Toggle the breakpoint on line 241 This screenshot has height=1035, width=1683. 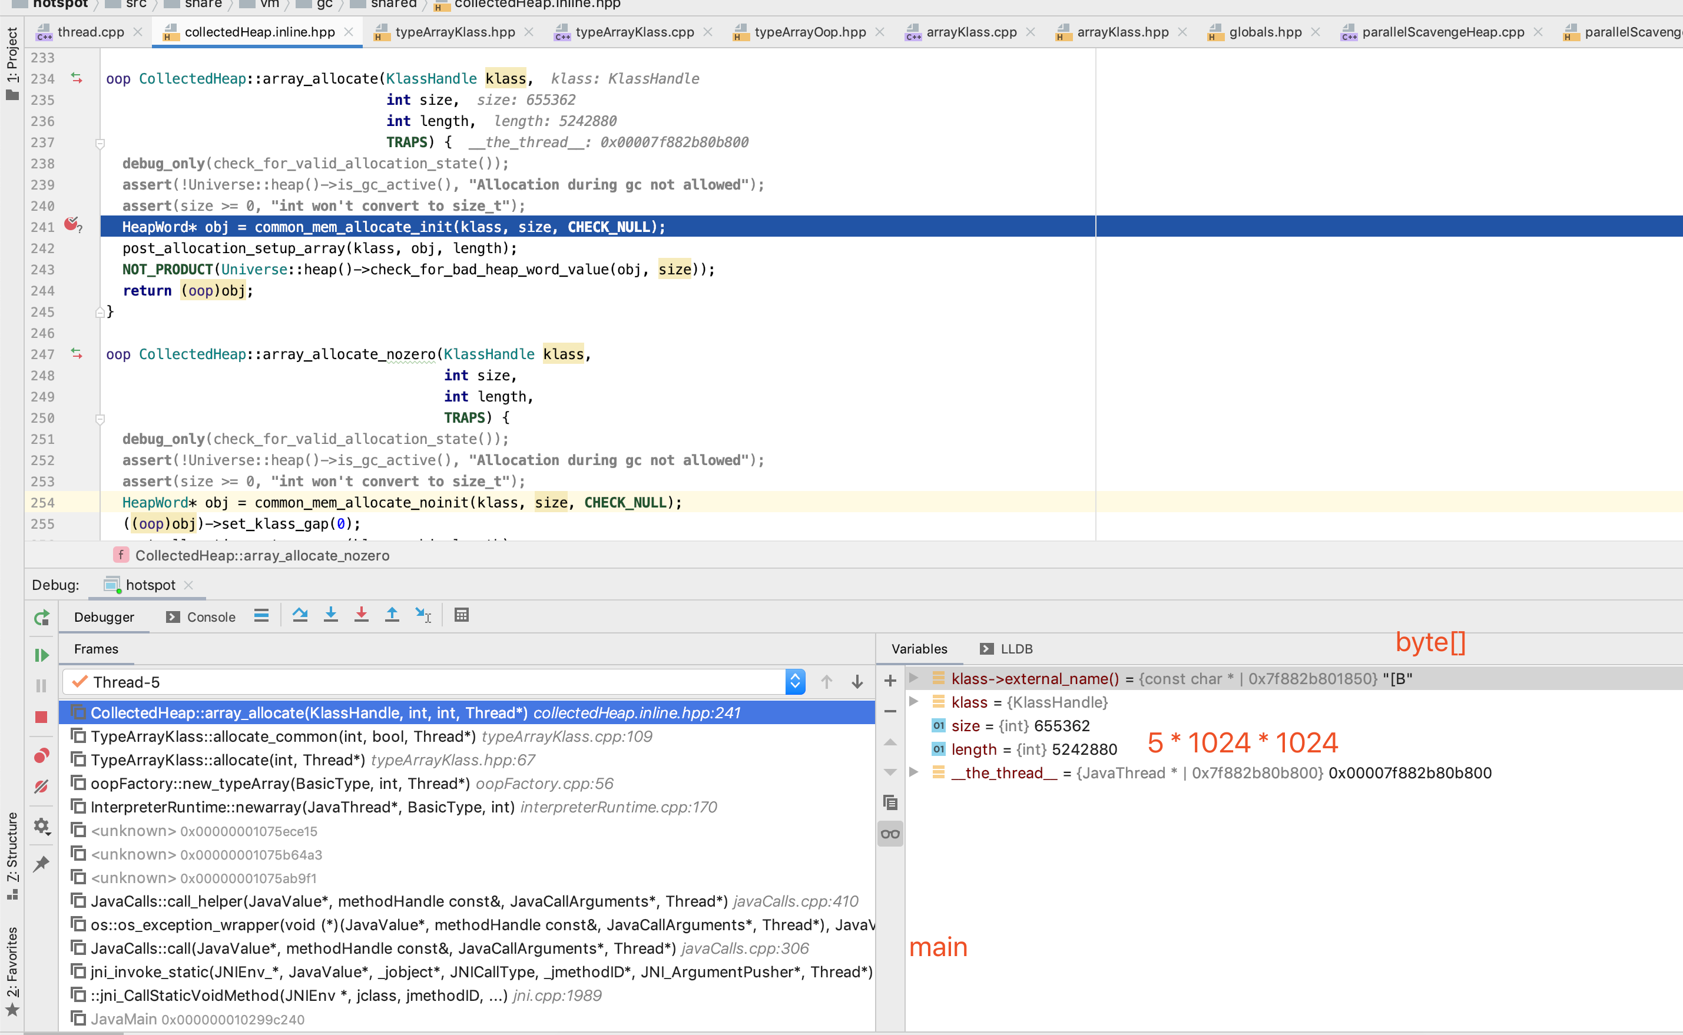[71, 224]
